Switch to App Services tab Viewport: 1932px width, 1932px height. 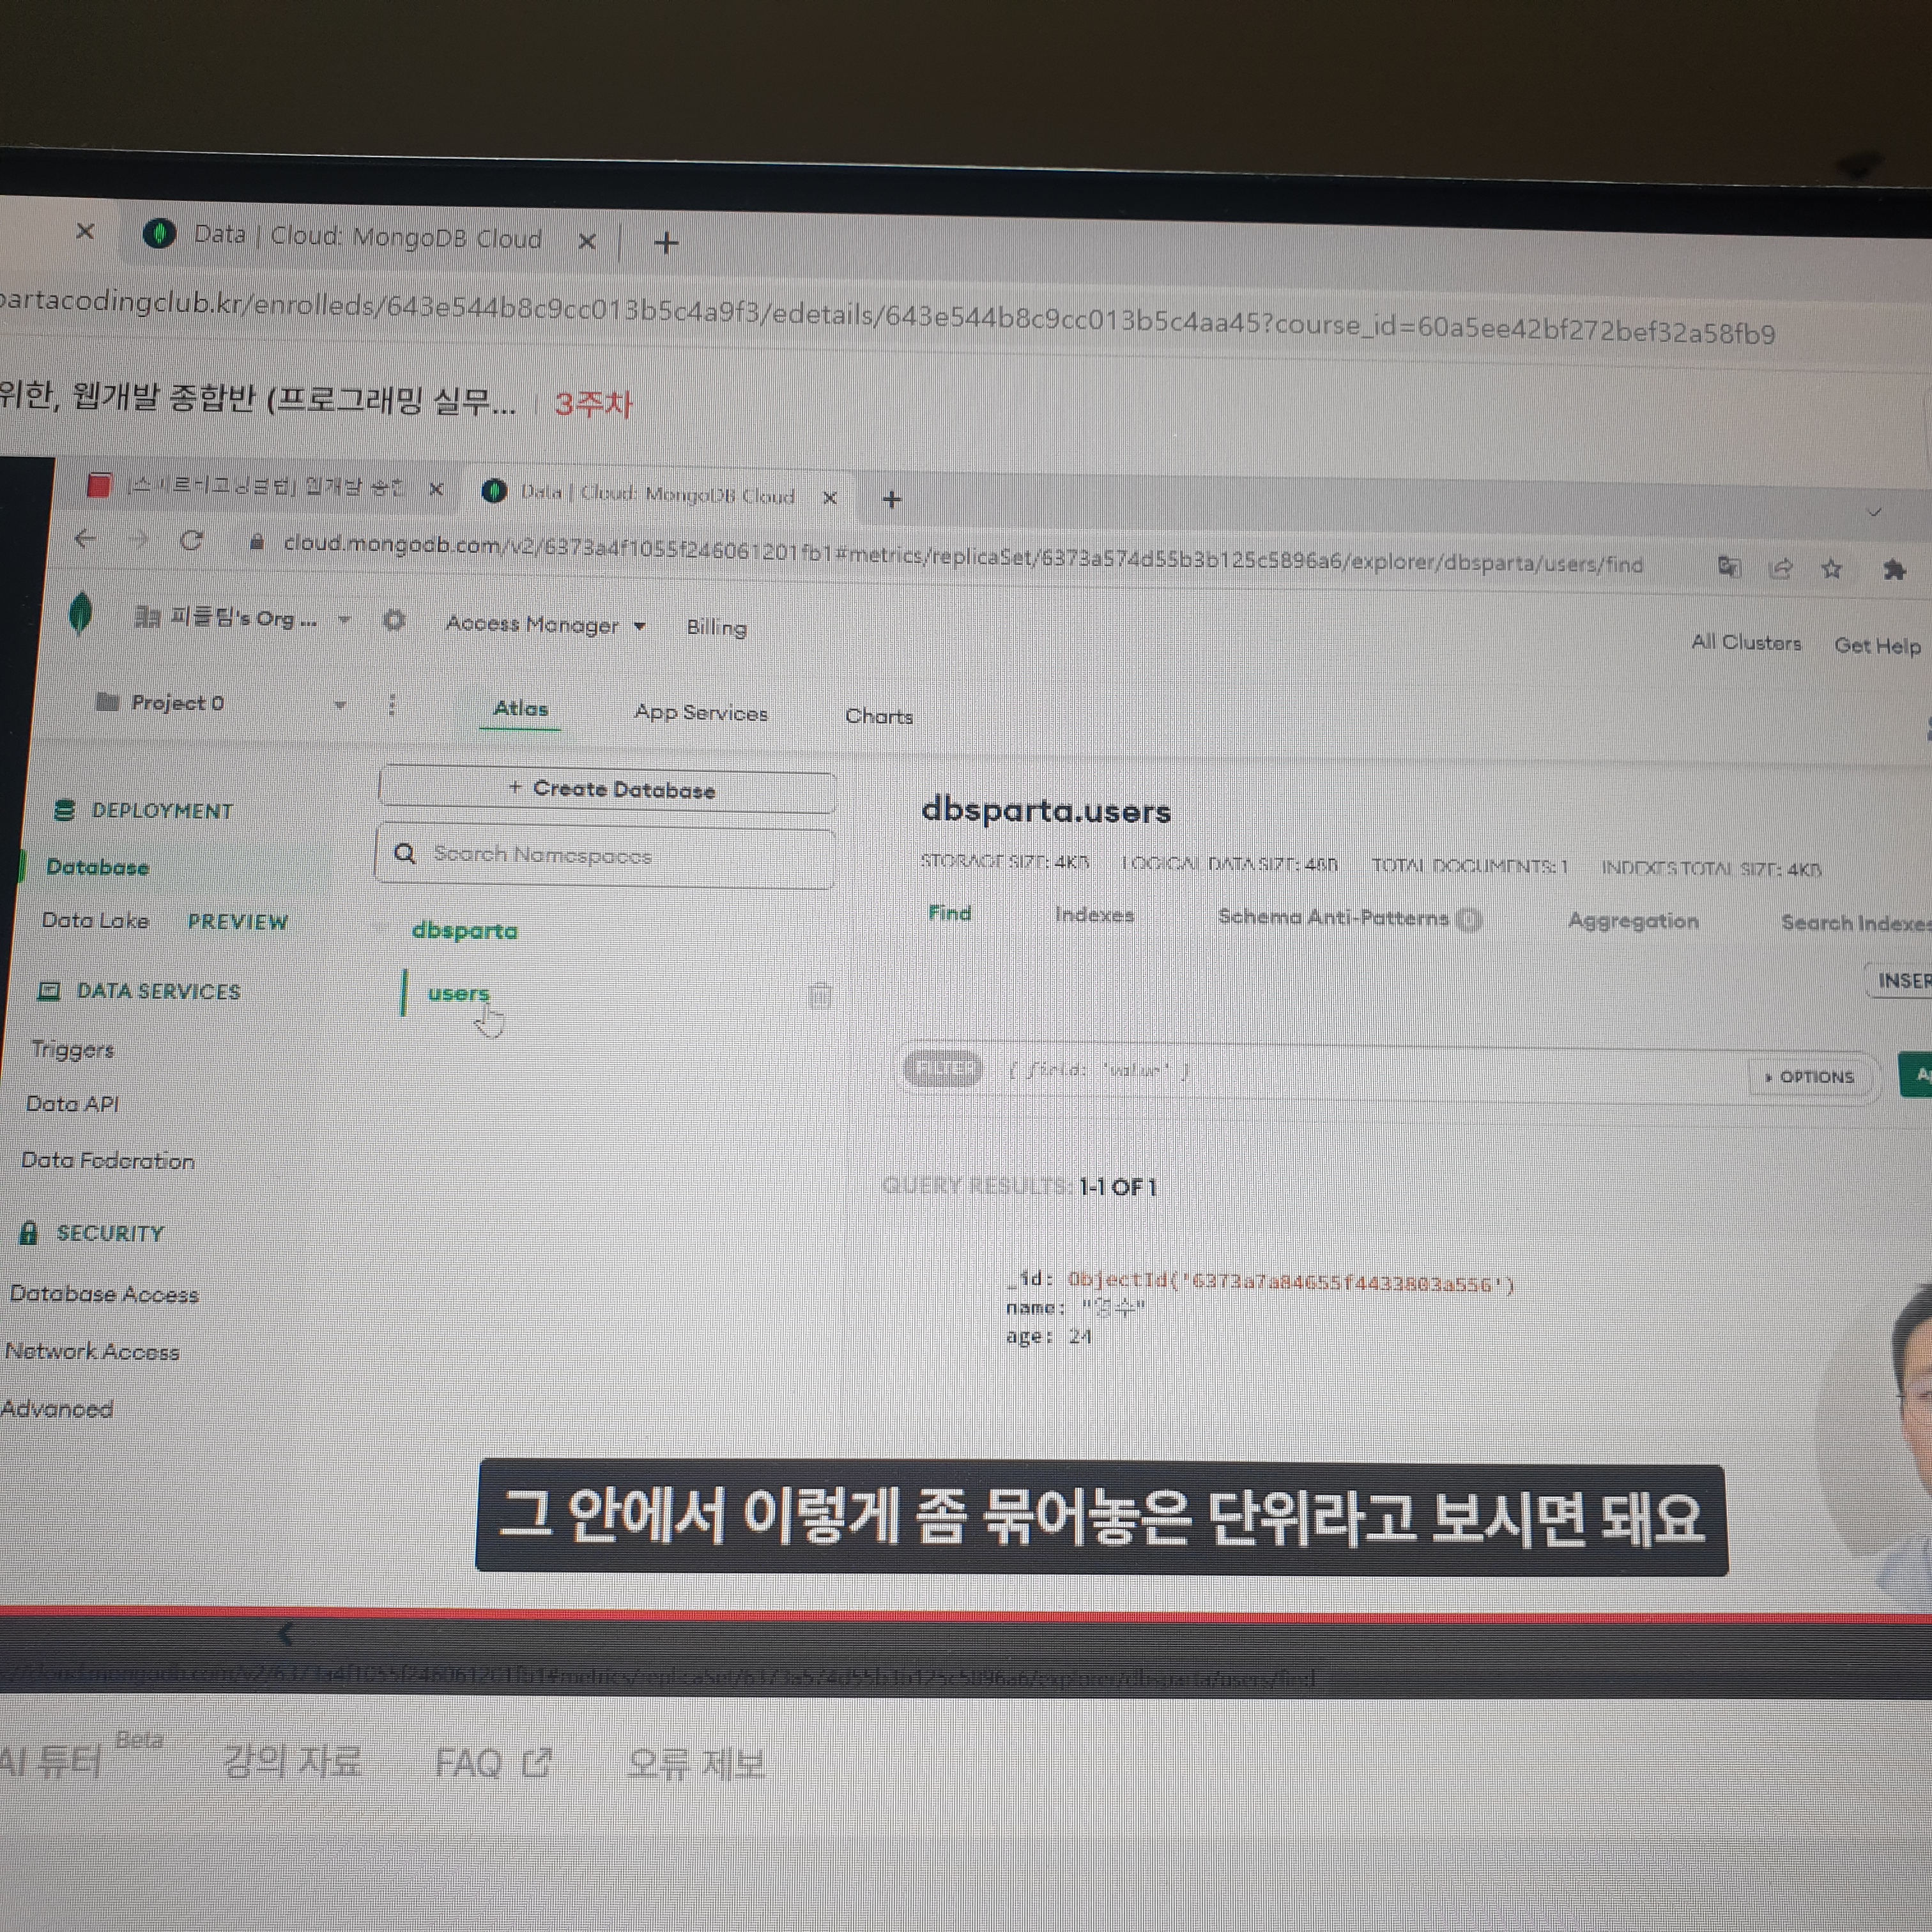coord(701,713)
